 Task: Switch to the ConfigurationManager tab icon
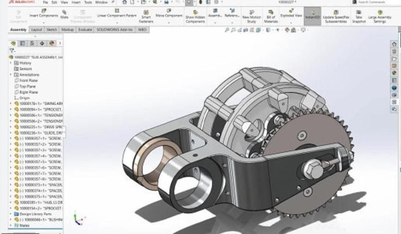pos(32,43)
